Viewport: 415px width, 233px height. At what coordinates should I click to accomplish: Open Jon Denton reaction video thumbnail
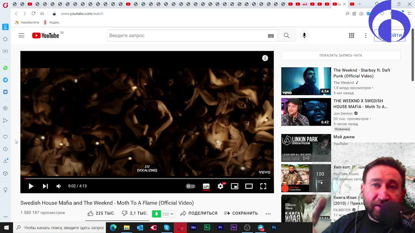click(x=306, y=112)
